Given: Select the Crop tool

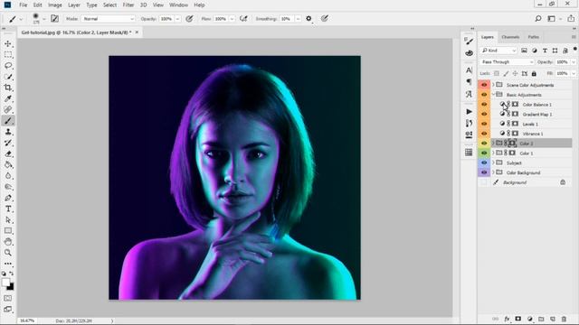Looking at the screenshot, I should click(x=8, y=88).
